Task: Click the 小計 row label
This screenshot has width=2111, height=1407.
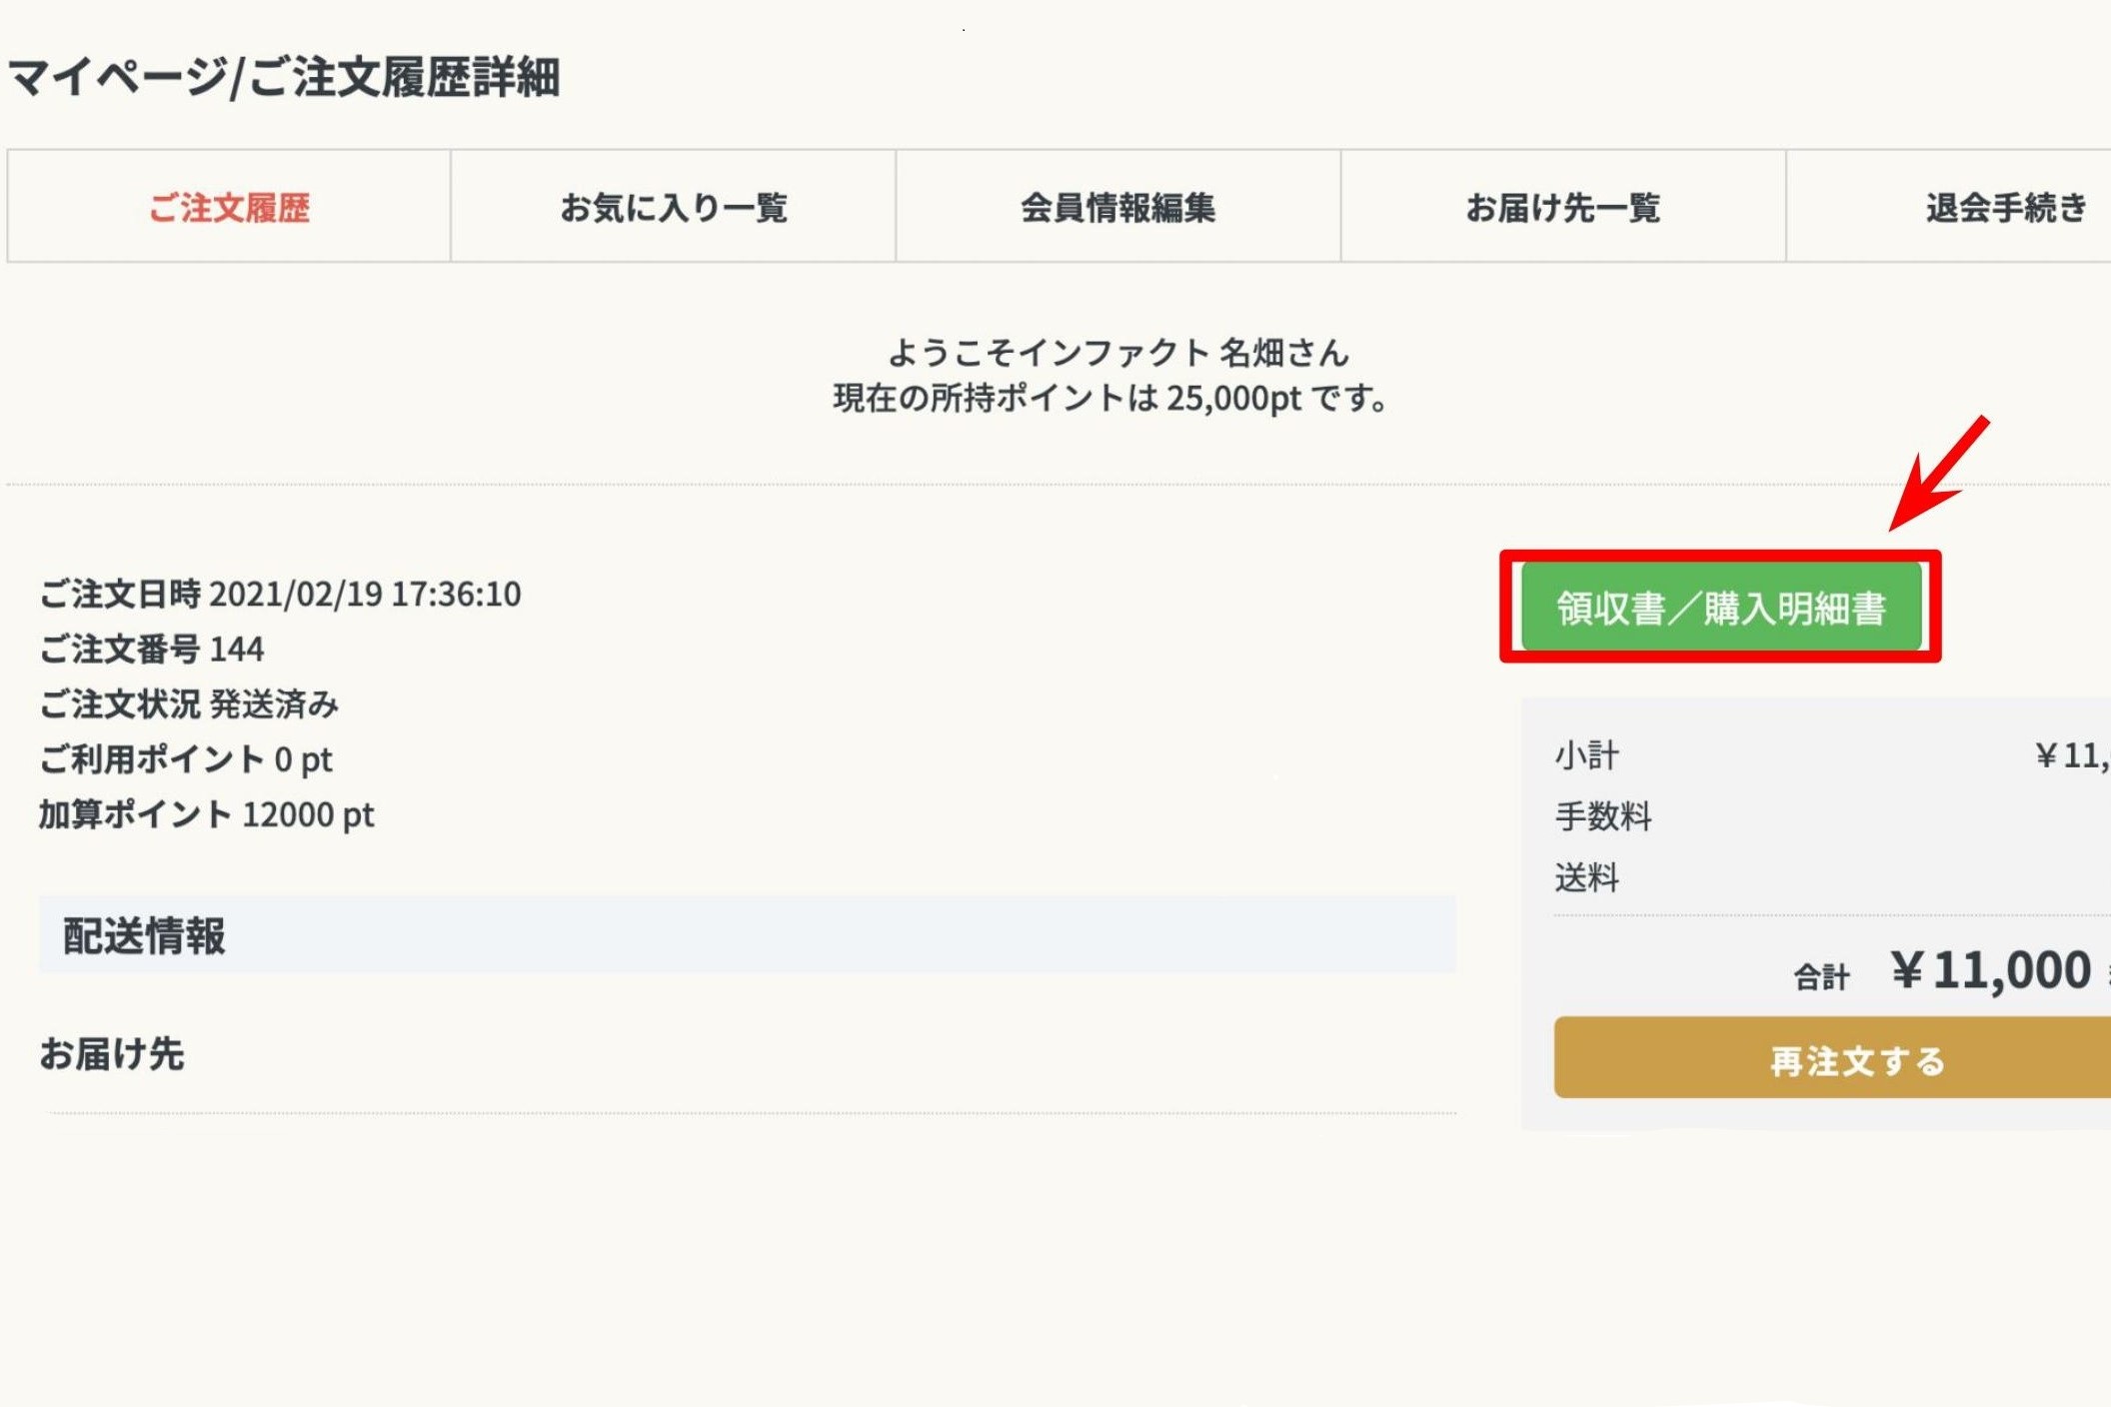Action: (x=1586, y=755)
